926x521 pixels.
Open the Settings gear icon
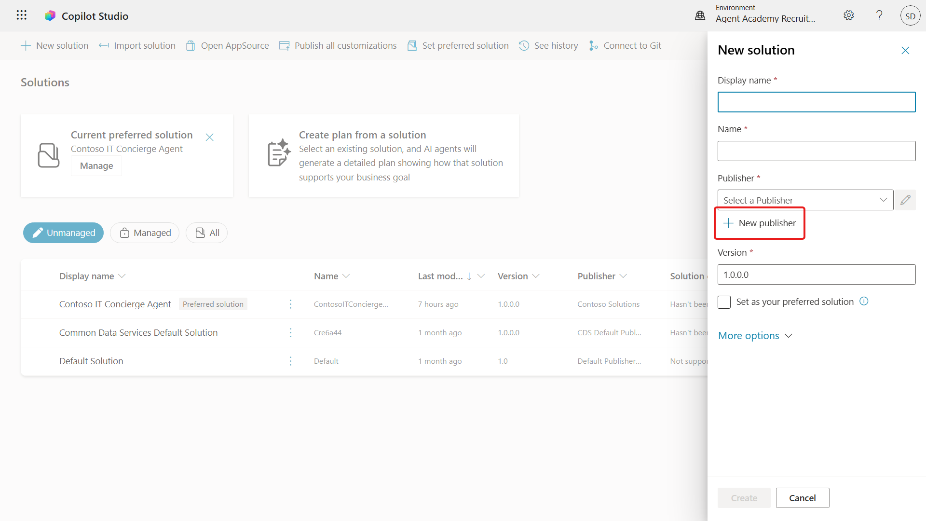coord(848,15)
